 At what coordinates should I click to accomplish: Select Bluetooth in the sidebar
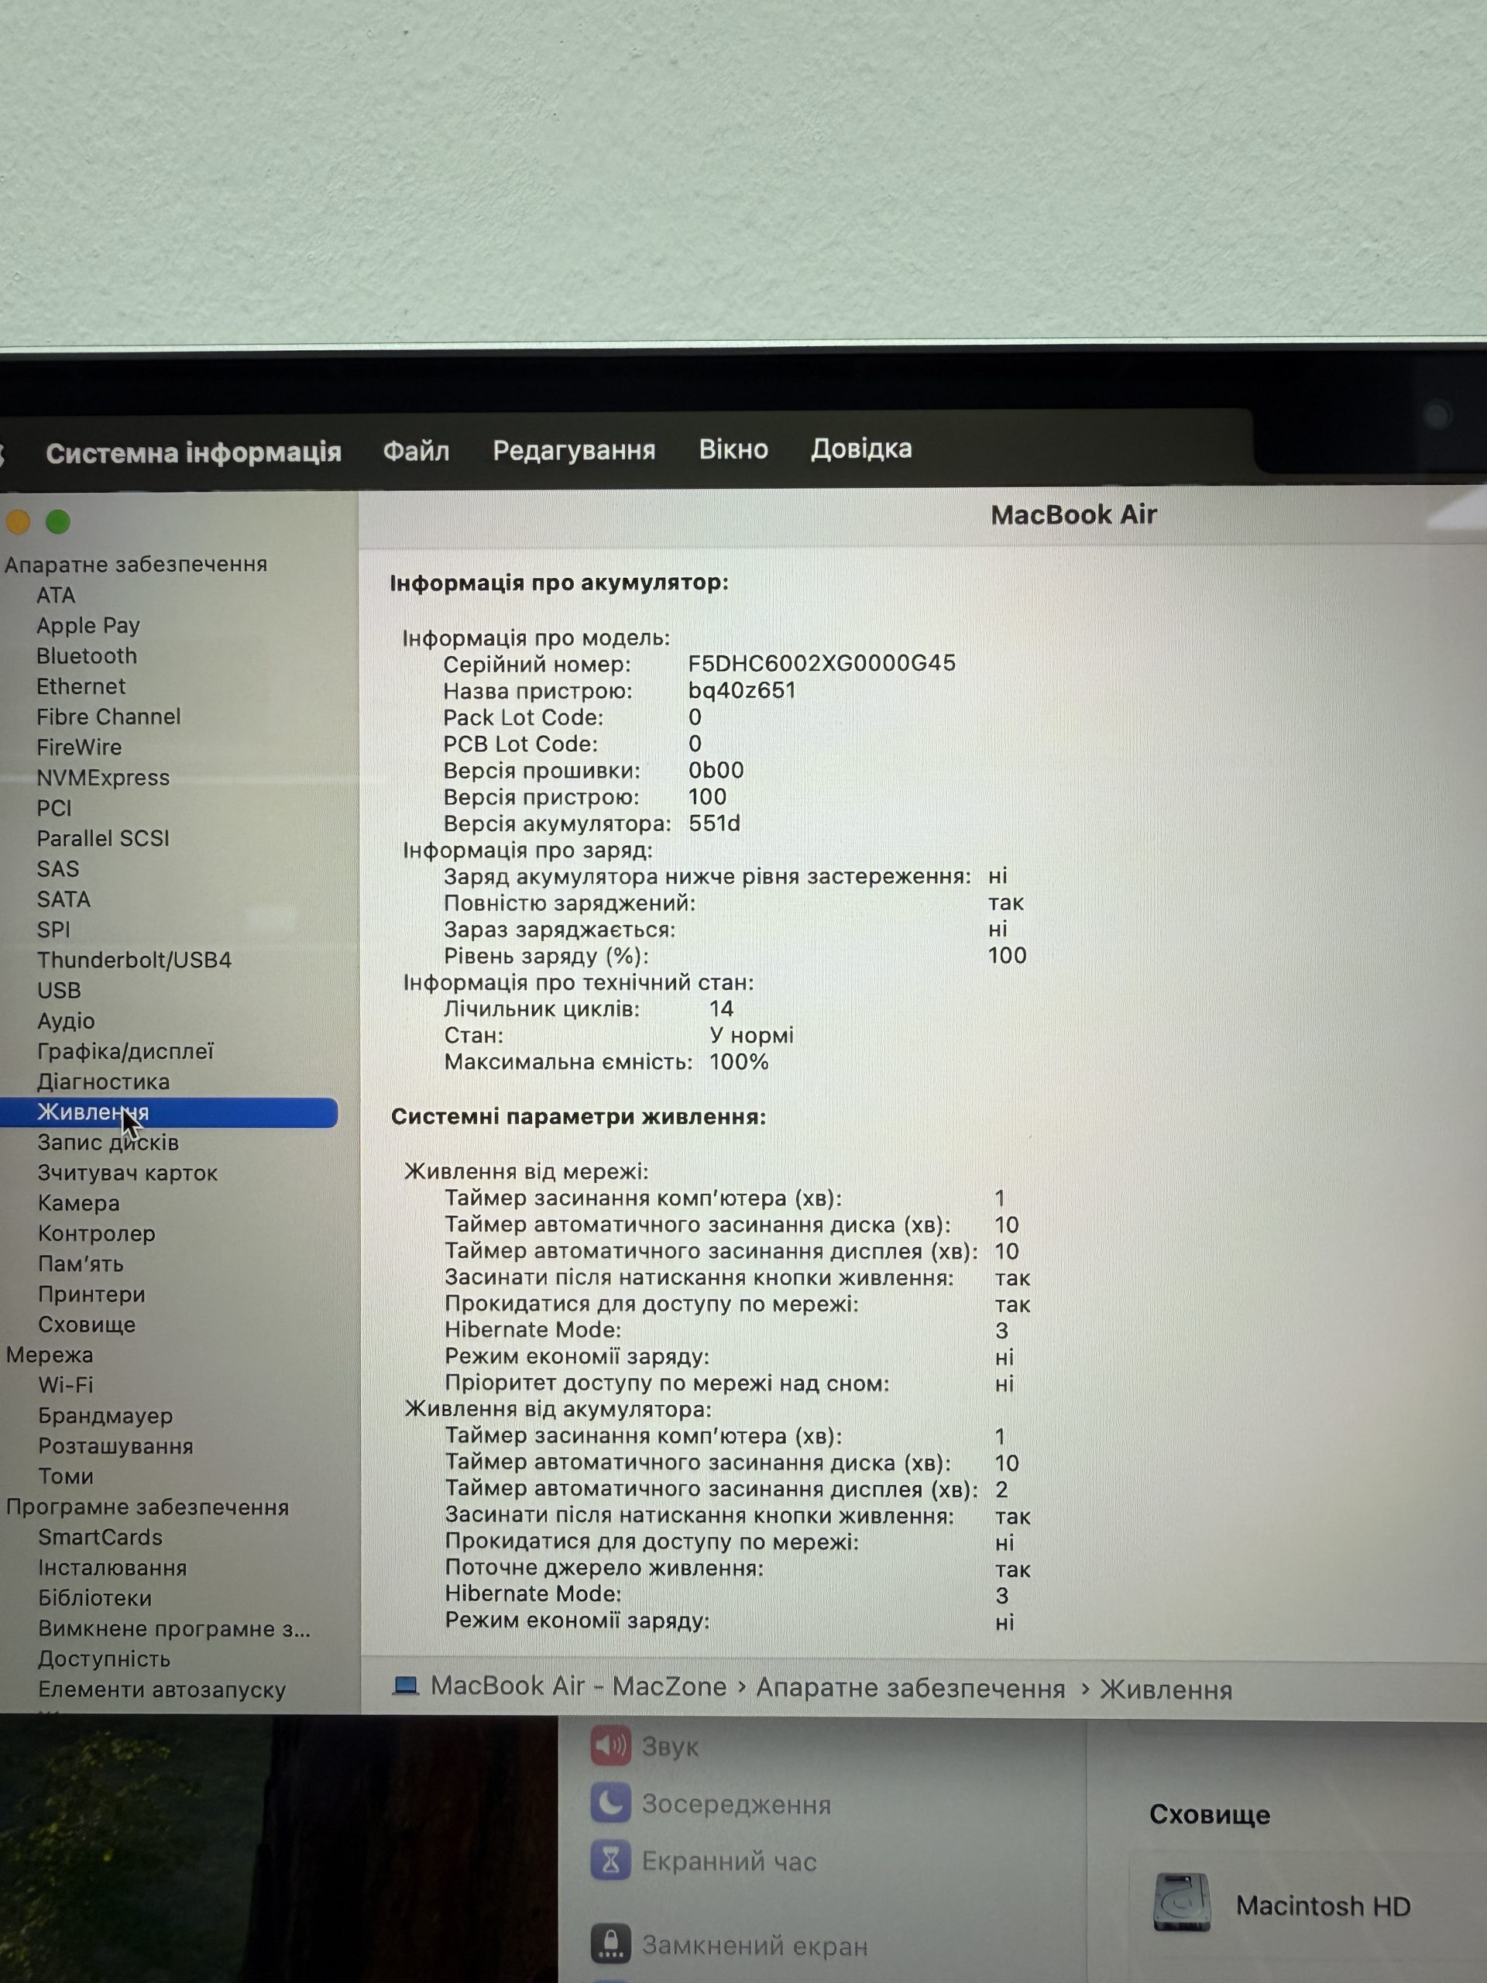tap(87, 656)
